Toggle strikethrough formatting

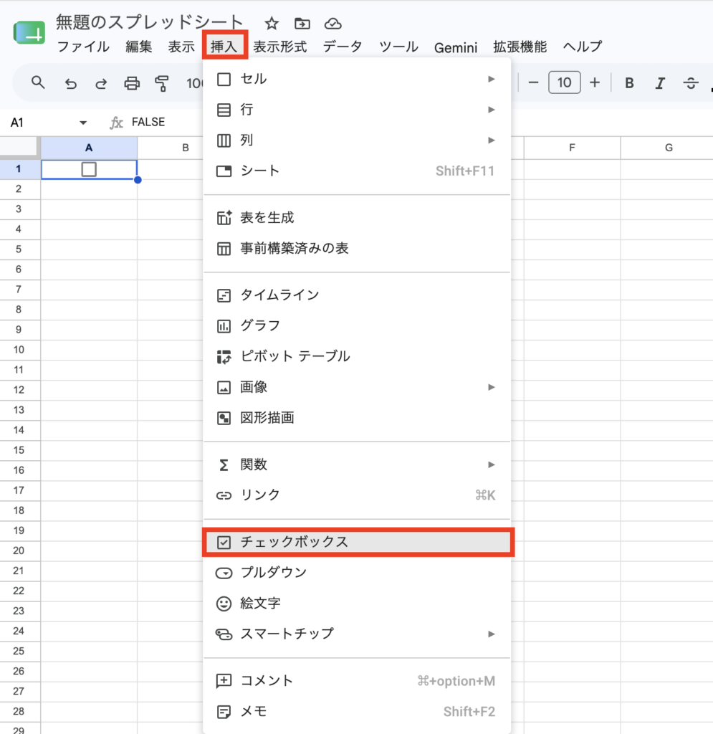691,83
